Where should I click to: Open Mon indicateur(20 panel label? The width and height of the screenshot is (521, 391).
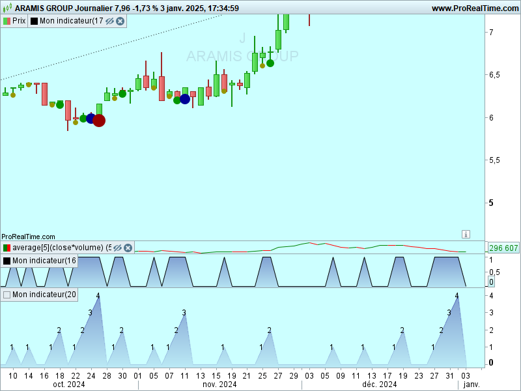44,295
